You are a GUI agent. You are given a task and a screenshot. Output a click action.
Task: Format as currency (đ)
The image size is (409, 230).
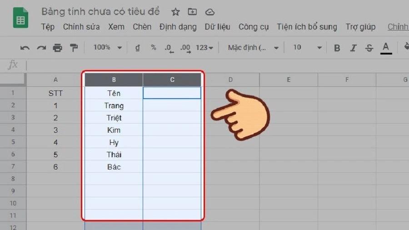click(x=137, y=48)
